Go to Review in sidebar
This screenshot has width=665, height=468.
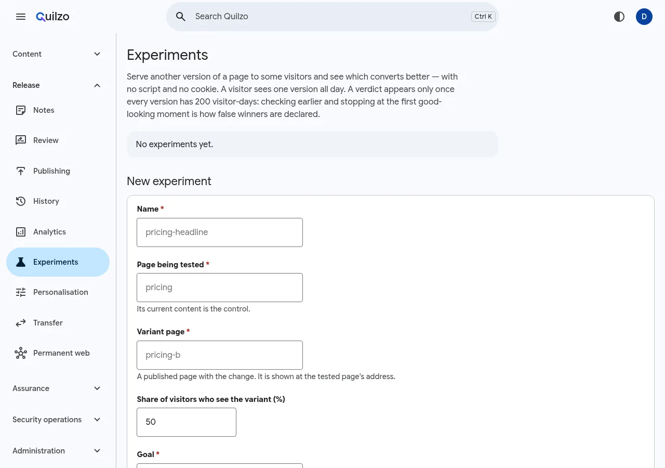click(x=58, y=140)
